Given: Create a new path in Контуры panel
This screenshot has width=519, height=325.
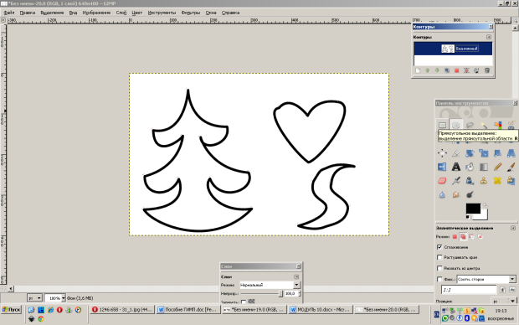Looking at the screenshot, I should [418, 70].
